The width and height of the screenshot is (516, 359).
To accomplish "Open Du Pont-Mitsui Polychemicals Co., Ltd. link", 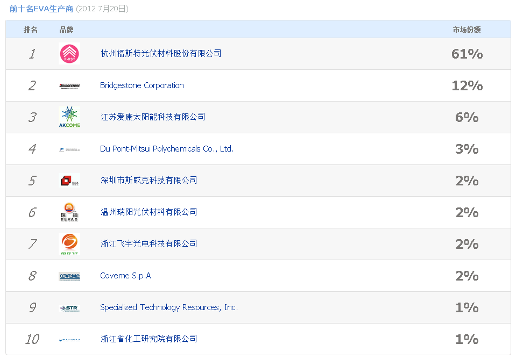I will click(x=167, y=149).
